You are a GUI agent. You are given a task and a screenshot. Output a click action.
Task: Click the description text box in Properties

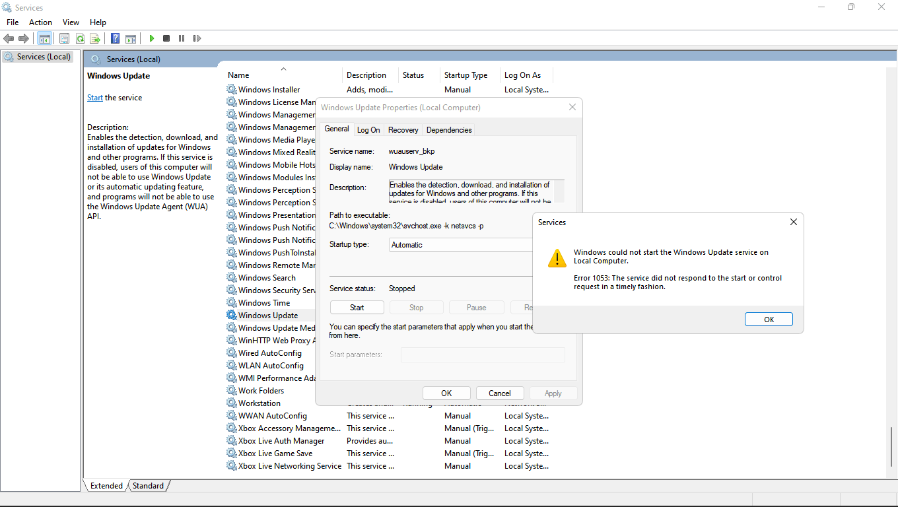[x=476, y=191]
